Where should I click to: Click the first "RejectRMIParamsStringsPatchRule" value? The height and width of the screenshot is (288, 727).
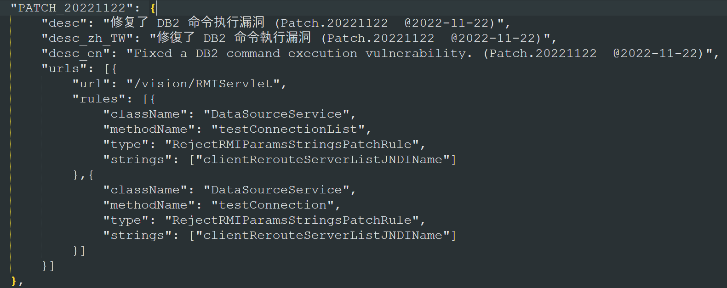click(x=292, y=144)
